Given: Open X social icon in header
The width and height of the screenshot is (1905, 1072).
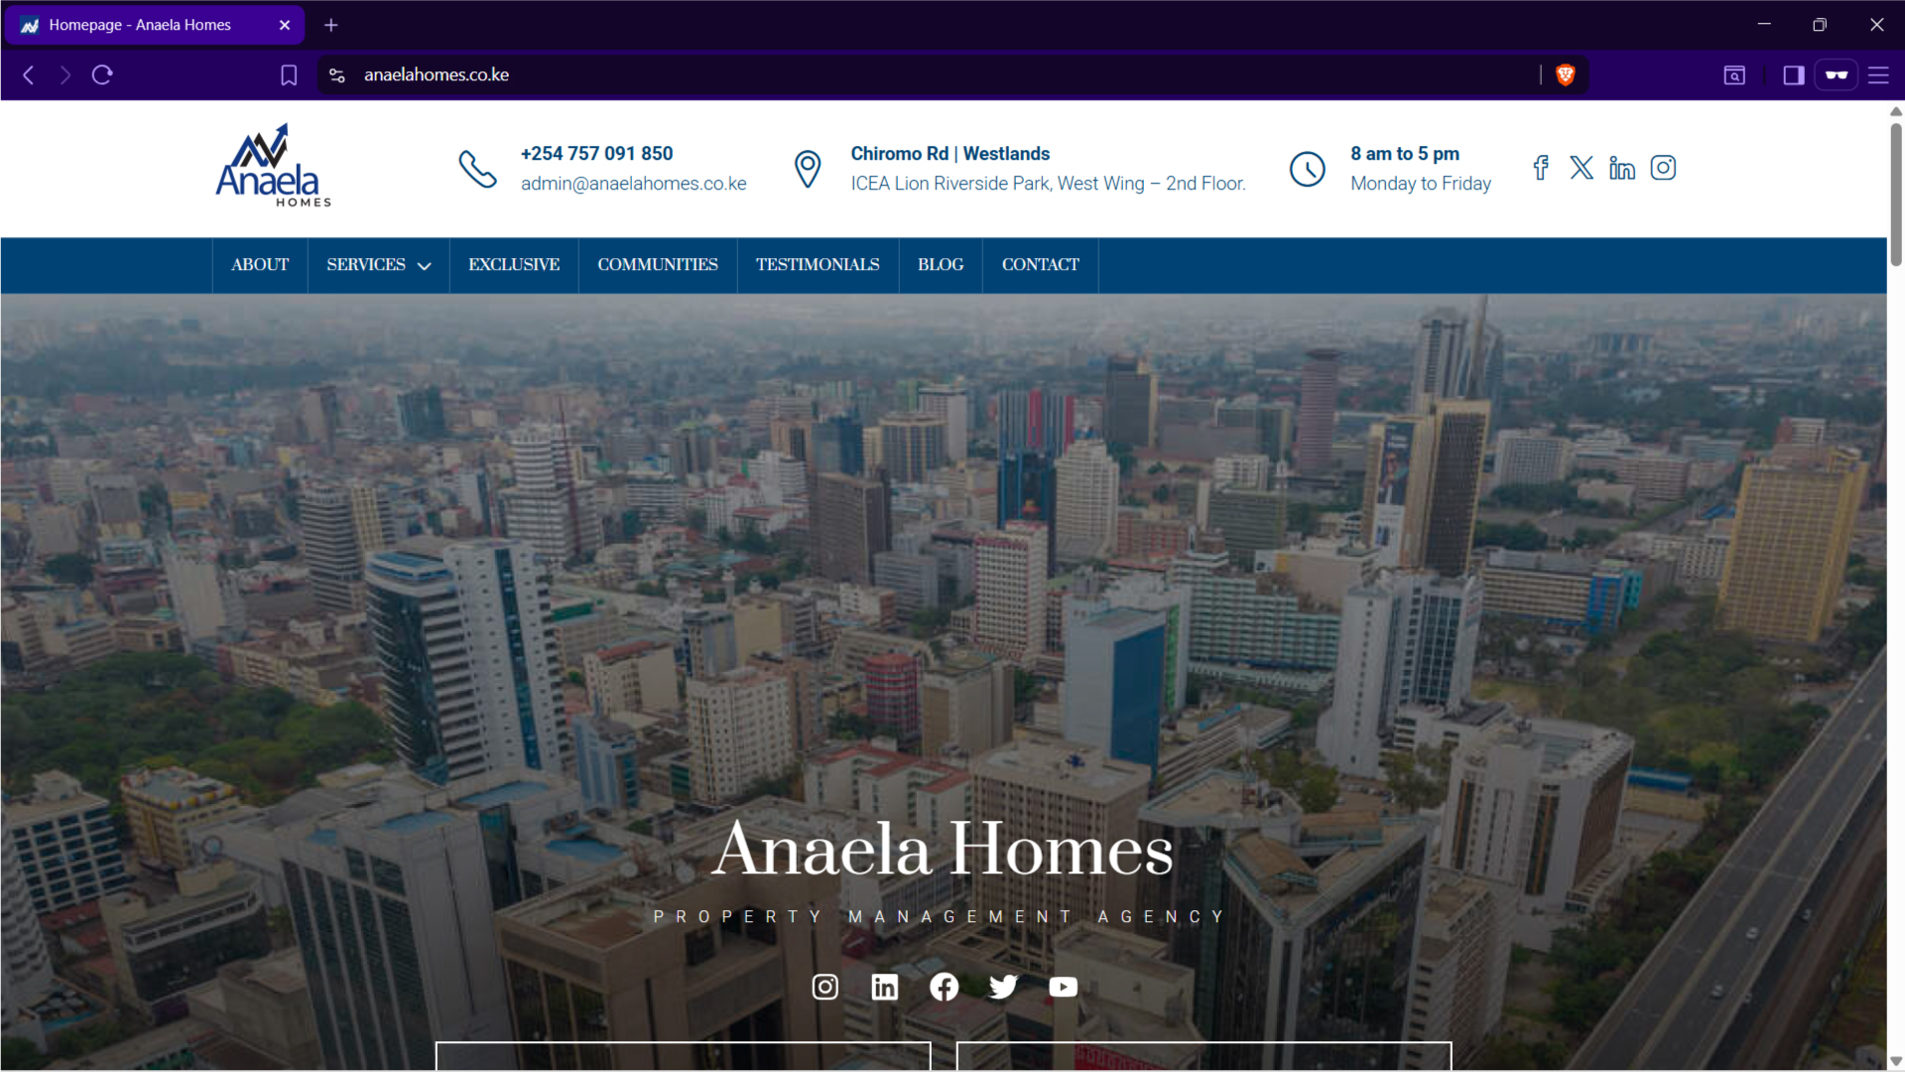Looking at the screenshot, I should 1582,168.
